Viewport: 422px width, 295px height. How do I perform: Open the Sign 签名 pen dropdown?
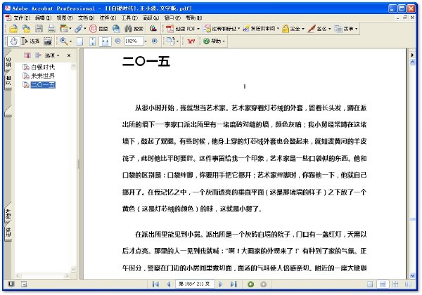(x=319, y=29)
